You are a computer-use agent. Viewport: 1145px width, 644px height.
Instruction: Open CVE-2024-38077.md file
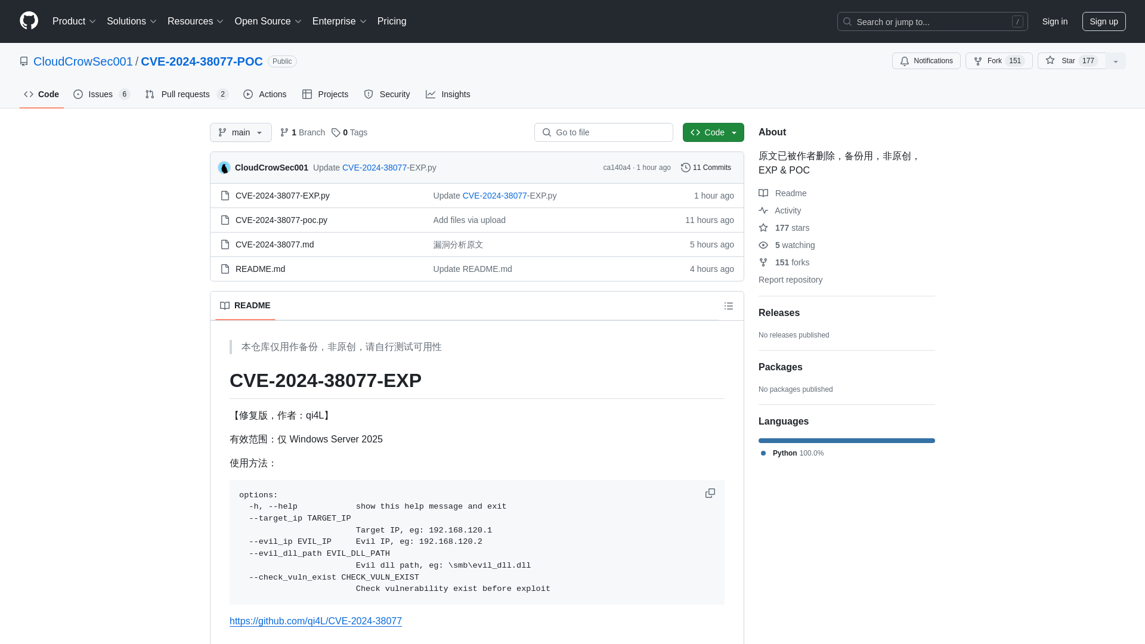pyautogui.click(x=274, y=244)
